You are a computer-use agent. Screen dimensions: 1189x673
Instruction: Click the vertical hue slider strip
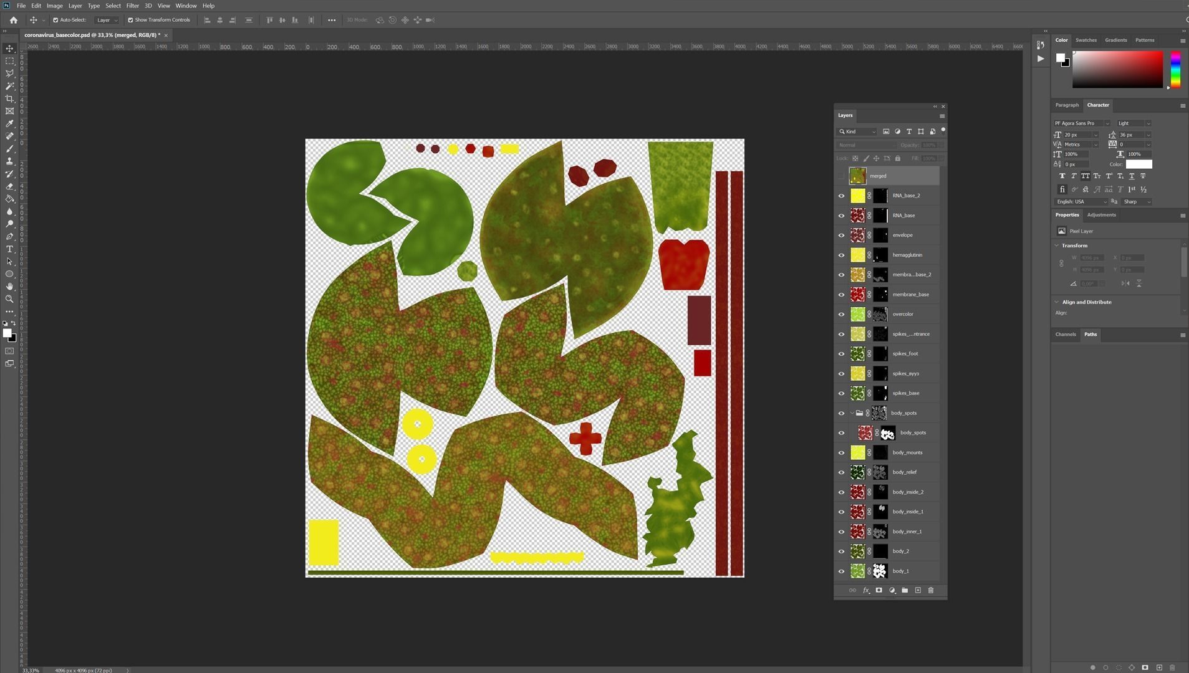(x=1175, y=69)
